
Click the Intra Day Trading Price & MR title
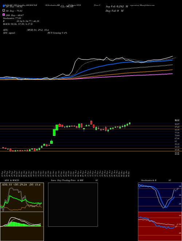(67, 180)
